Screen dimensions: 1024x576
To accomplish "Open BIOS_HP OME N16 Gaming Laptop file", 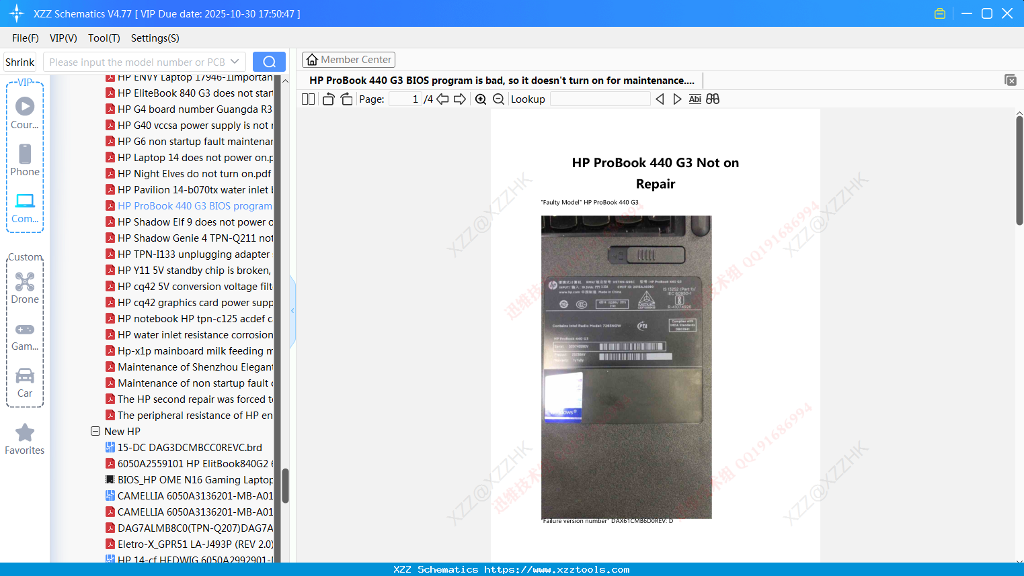I will pos(189,479).
